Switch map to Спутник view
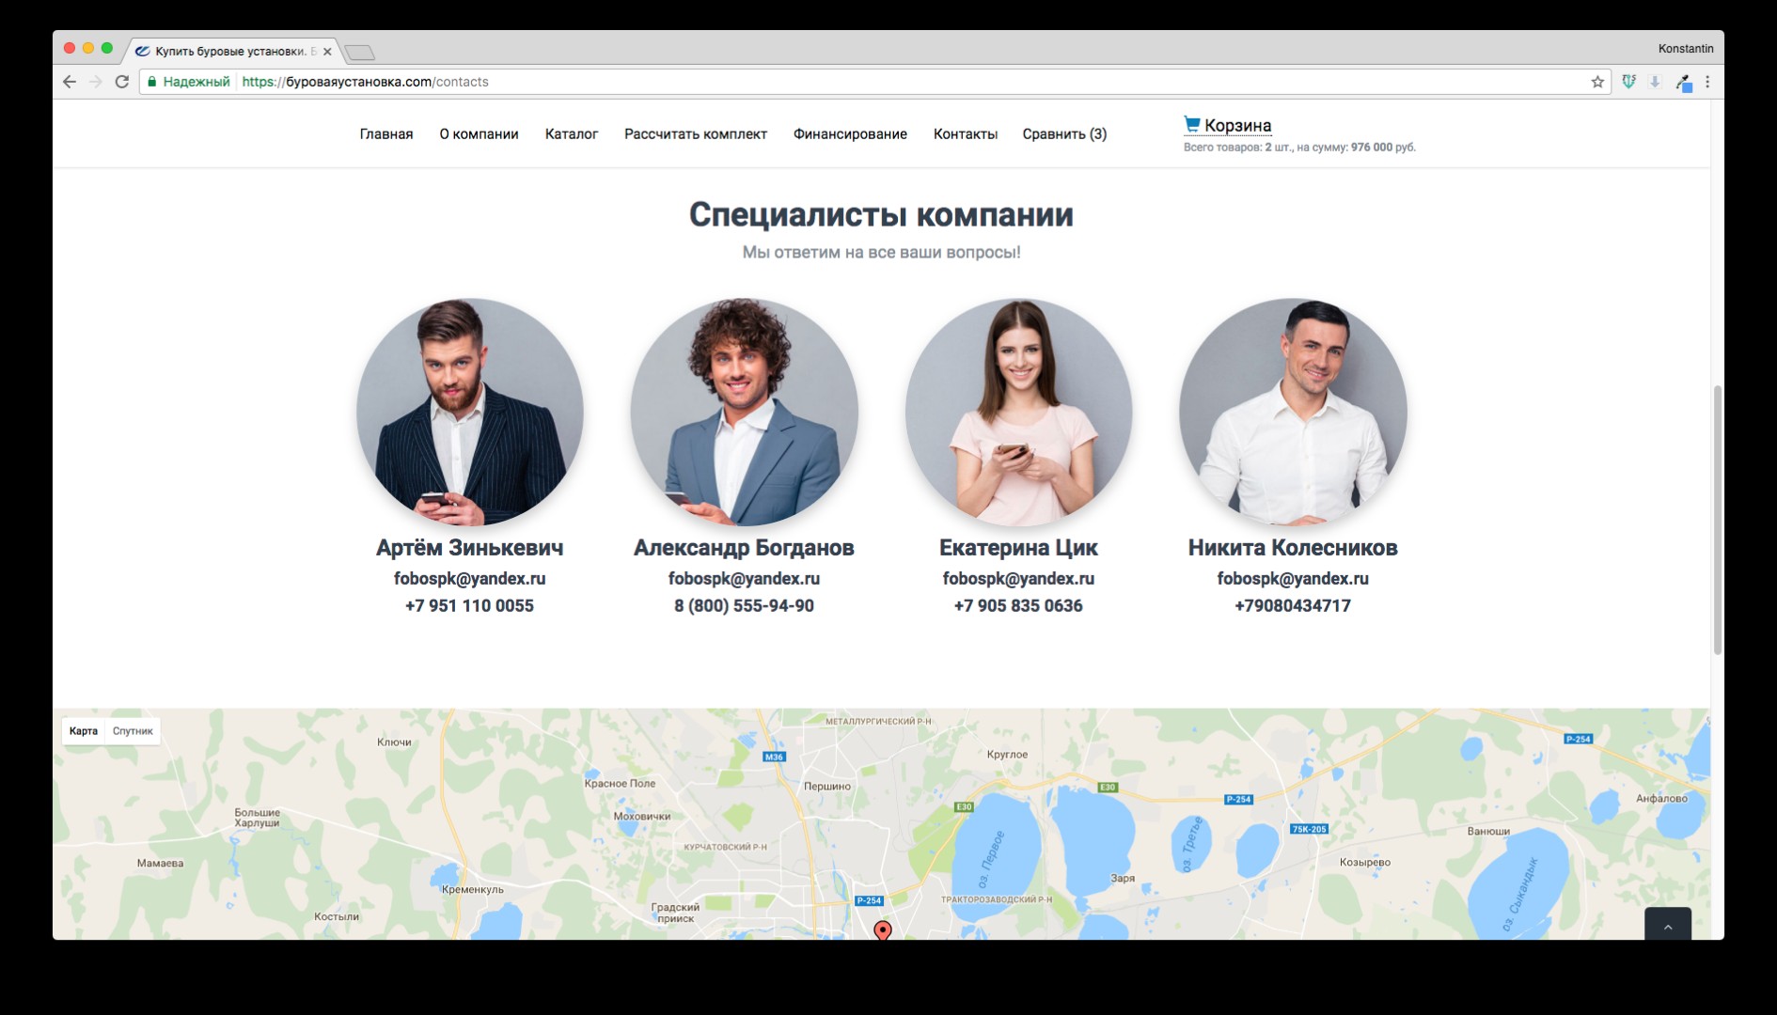 pyautogui.click(x=133, y=731)
